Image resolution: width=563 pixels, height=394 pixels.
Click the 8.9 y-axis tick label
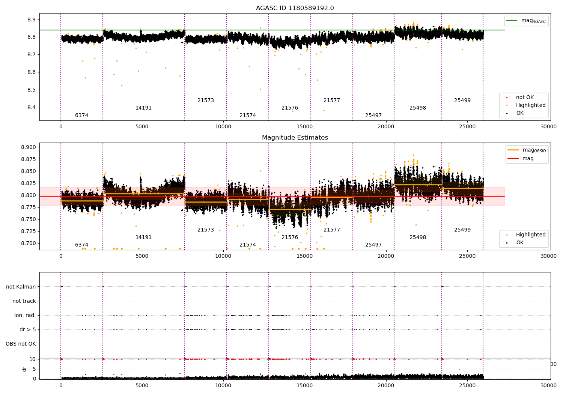pos(32,20)
